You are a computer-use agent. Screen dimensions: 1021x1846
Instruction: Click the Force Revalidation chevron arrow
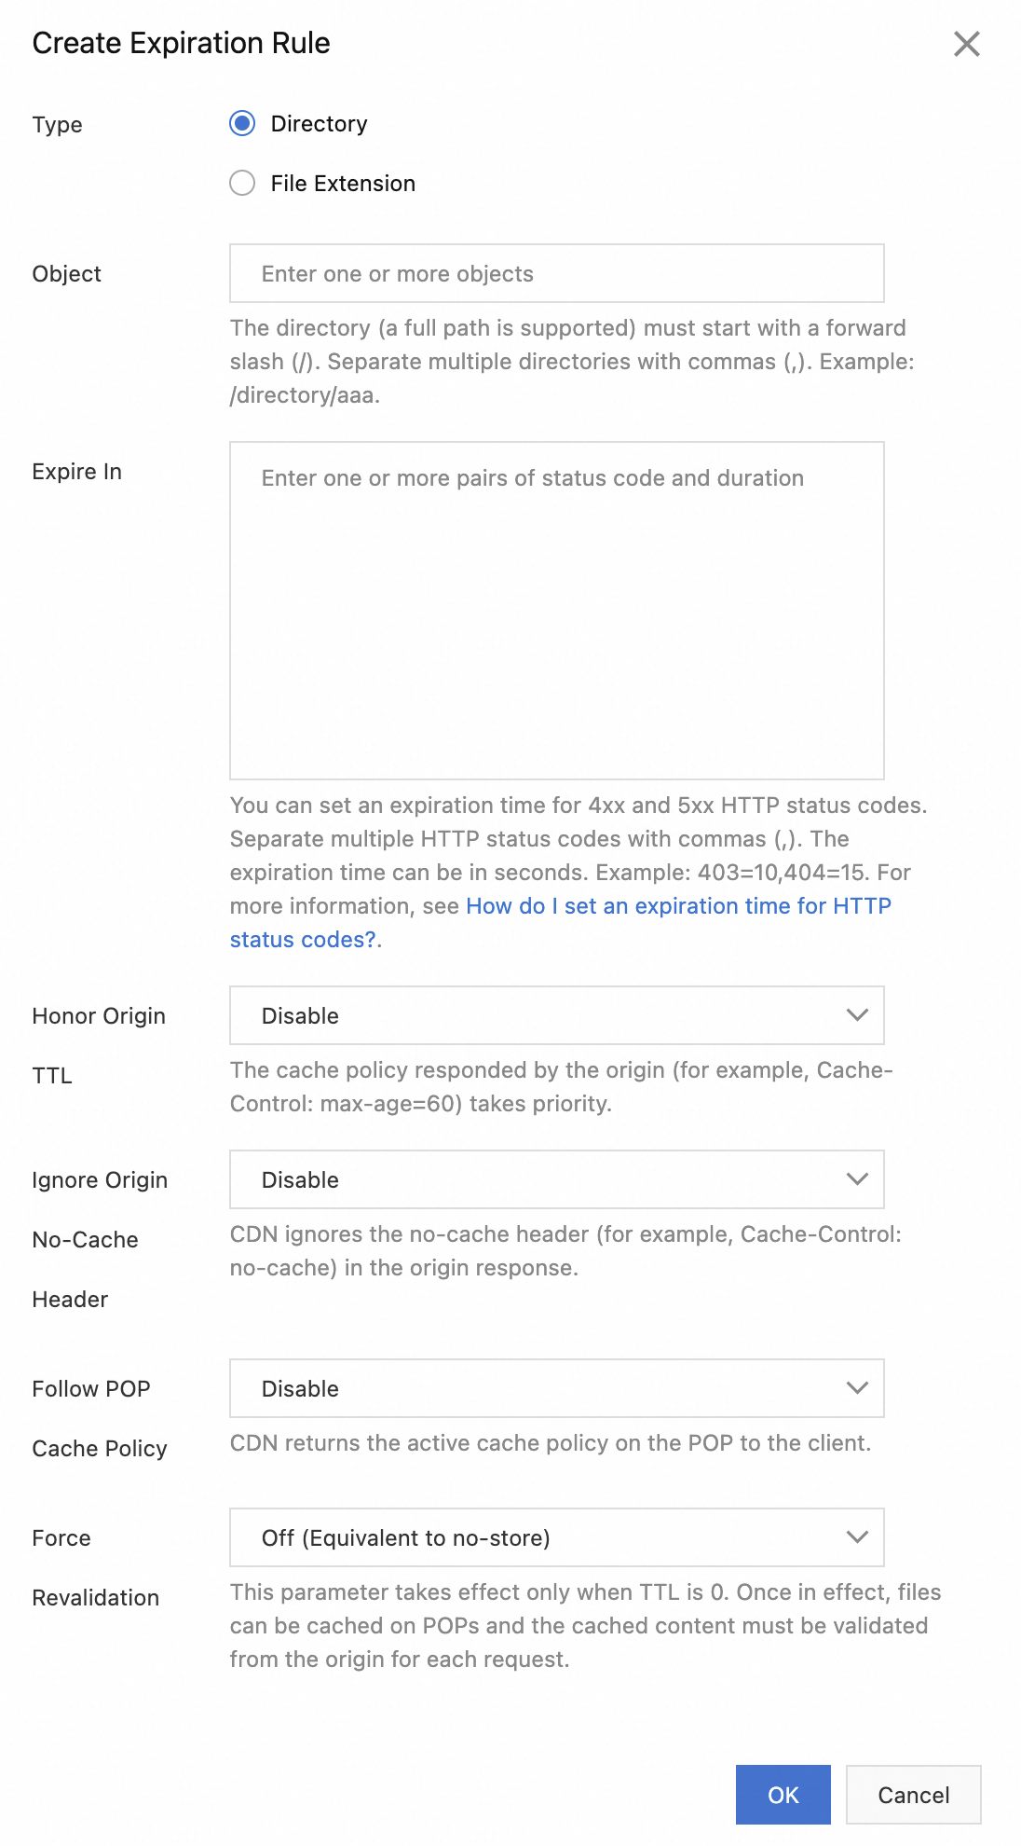tap(857, 1537)
